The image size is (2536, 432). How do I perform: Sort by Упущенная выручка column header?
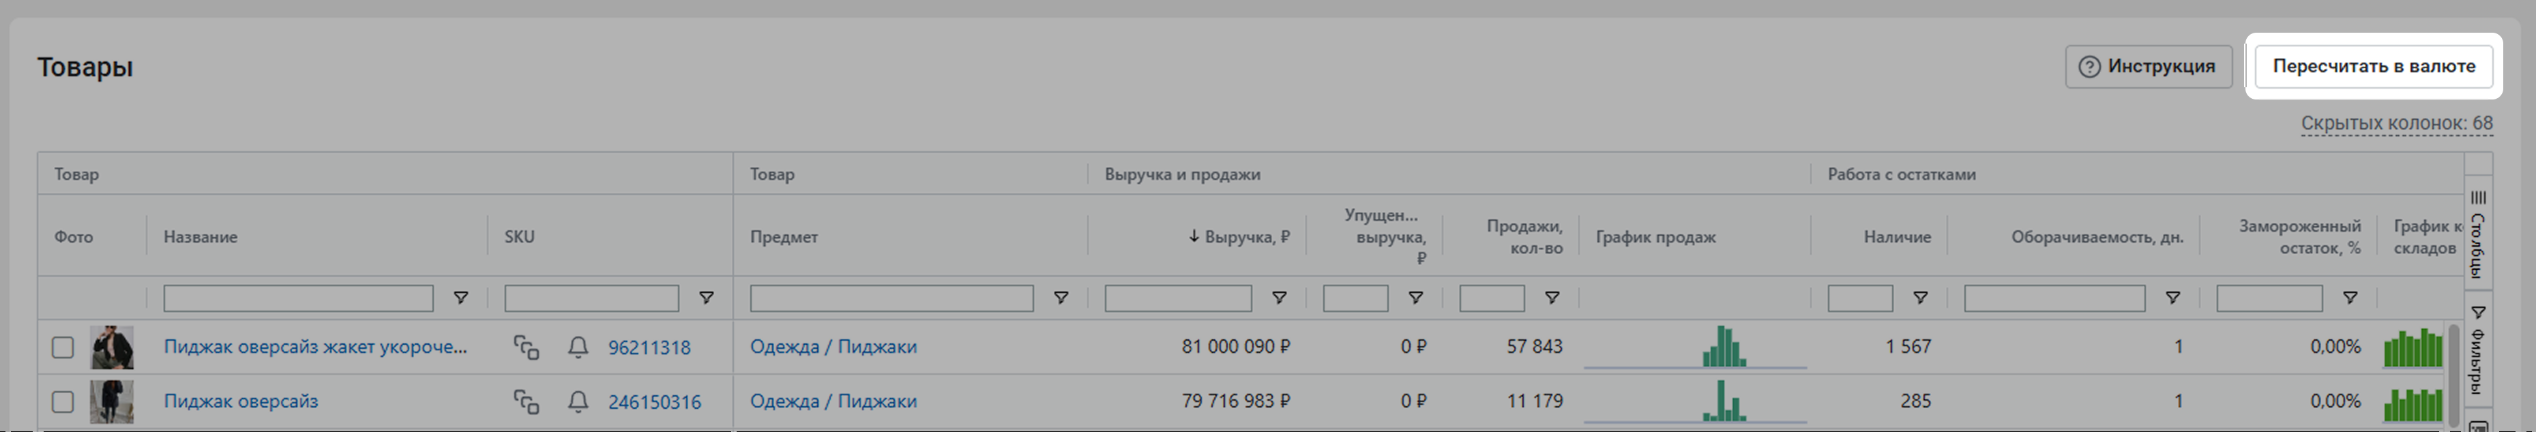click(x=1385, y=236)
